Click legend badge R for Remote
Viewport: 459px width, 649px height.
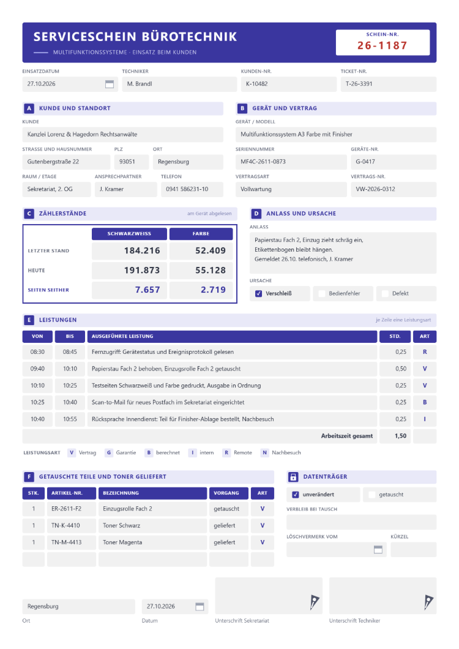226,453
